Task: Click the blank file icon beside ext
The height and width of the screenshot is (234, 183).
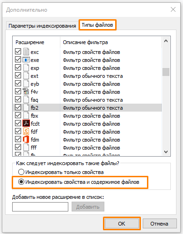Action: 26,75
